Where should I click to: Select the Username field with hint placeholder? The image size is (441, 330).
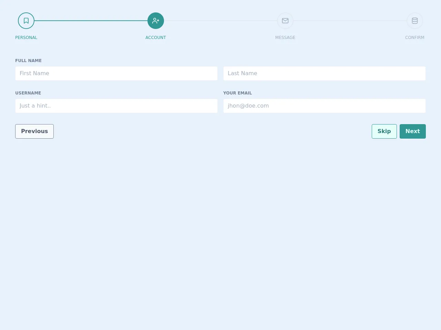[x=116, y=106]
